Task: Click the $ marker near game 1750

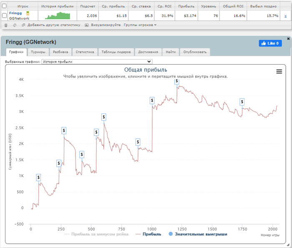Action: [x=242, y=102]
